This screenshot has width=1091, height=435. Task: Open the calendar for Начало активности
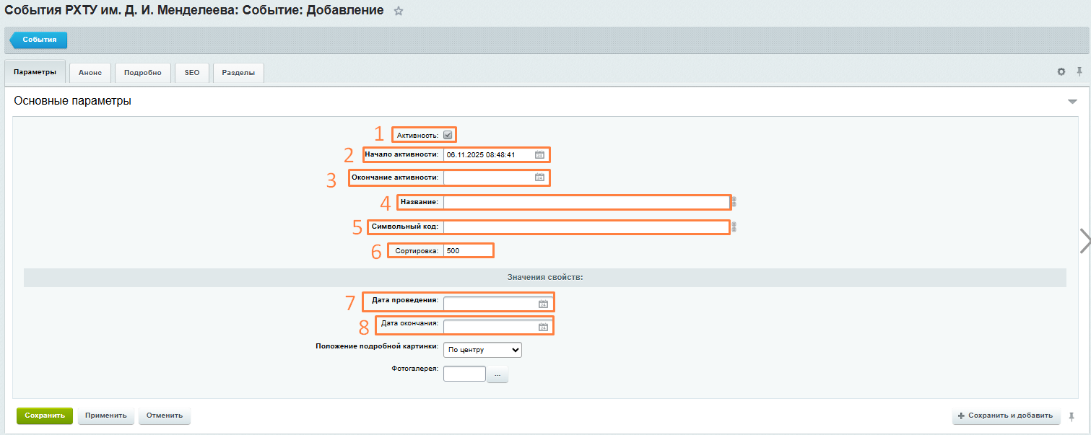pos(539,154)
